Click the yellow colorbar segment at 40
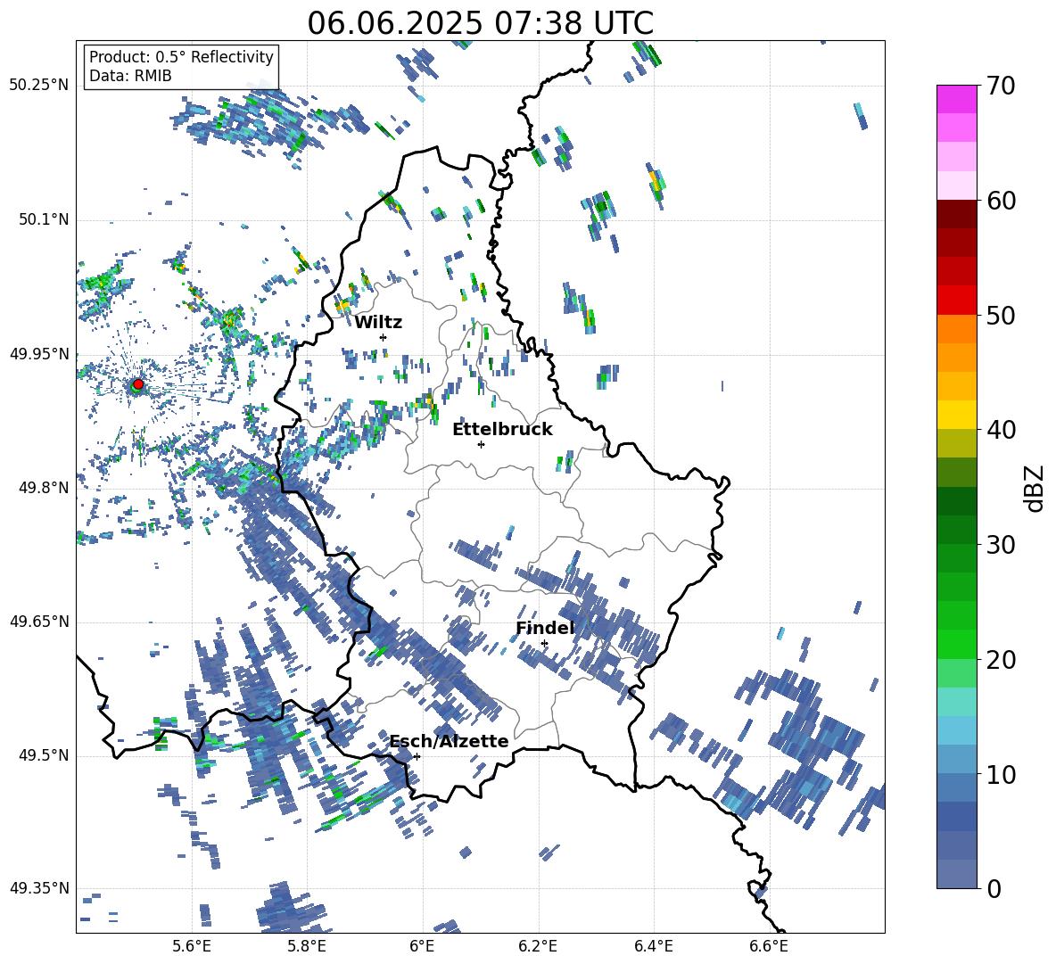This screenshot has height=964, width=1056. tap(957, 415)
